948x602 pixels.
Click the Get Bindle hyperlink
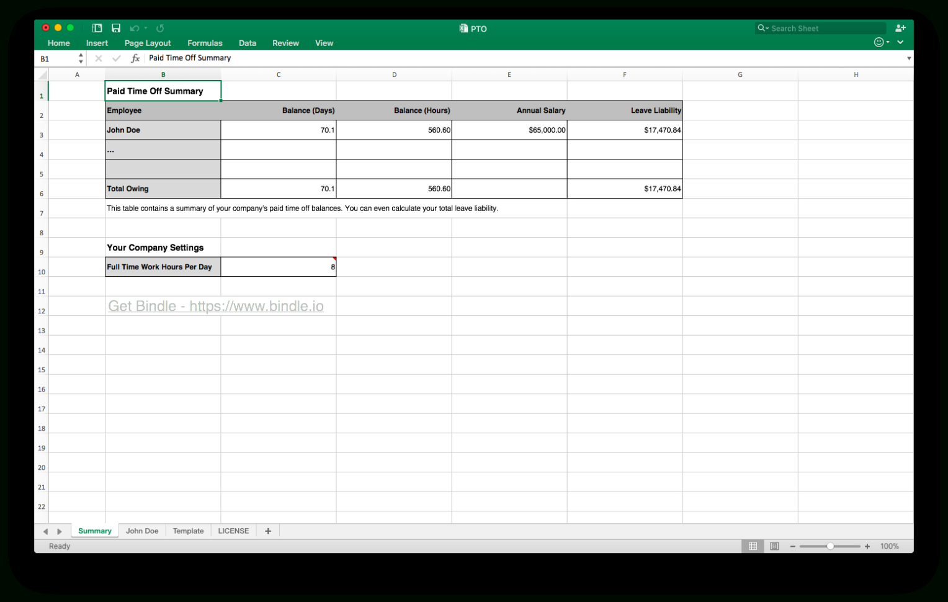click(216, 306)
